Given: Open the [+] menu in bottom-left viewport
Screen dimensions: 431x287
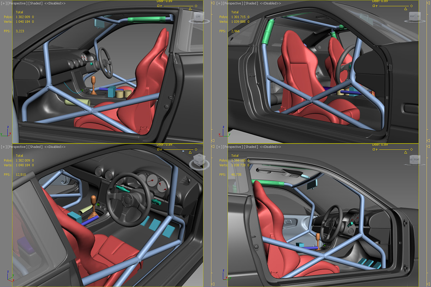Looking at the screenshot, I should tap(3, 147).
